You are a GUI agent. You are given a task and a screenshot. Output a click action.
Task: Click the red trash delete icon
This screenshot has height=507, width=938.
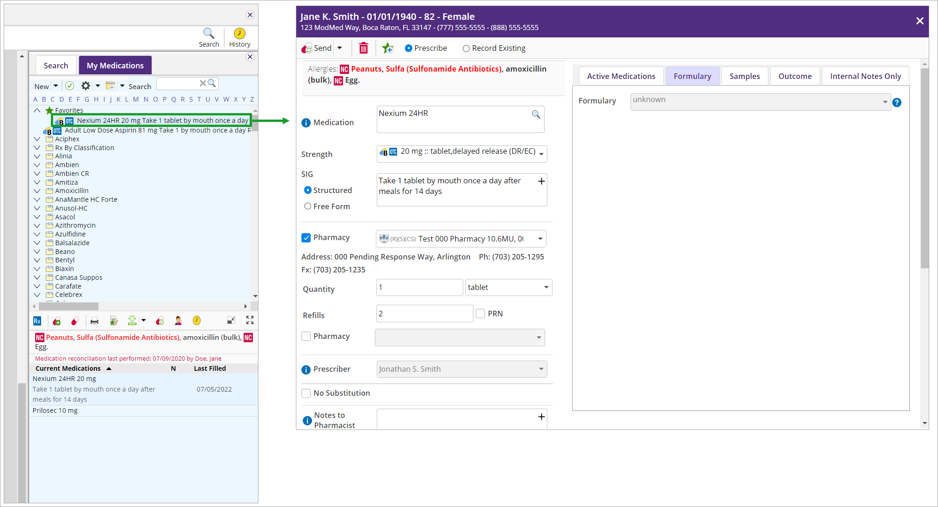[x=363, y=48]
